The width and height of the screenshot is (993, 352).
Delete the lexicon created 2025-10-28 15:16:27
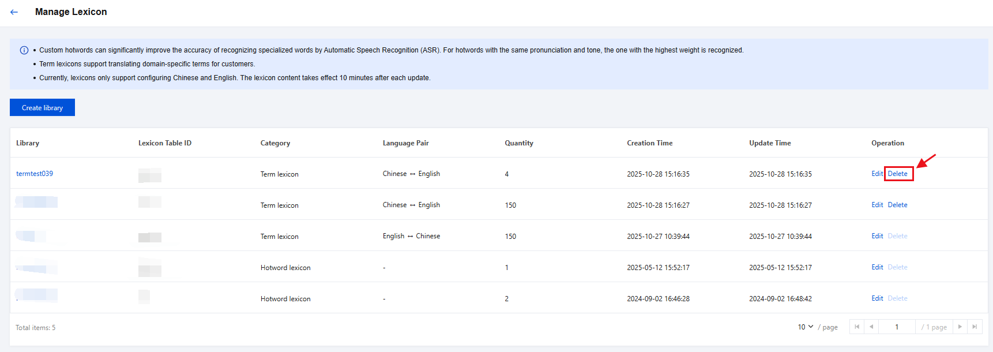click(897, 205)
